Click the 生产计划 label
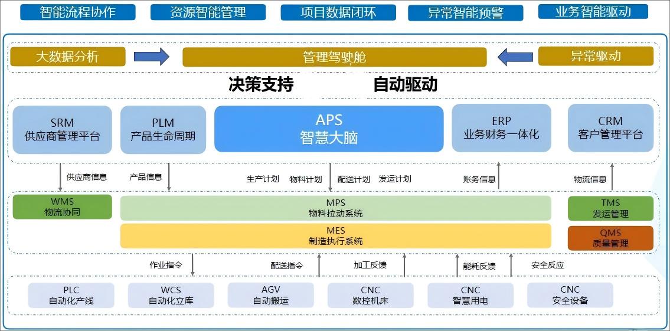 (263, 179)
